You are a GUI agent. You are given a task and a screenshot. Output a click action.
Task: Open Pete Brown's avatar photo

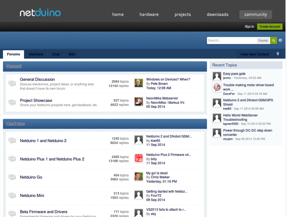[x=139, y=83]
